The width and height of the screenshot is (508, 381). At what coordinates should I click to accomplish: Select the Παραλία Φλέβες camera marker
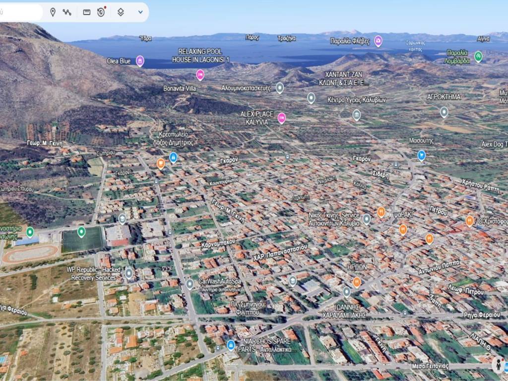[378, 41]
